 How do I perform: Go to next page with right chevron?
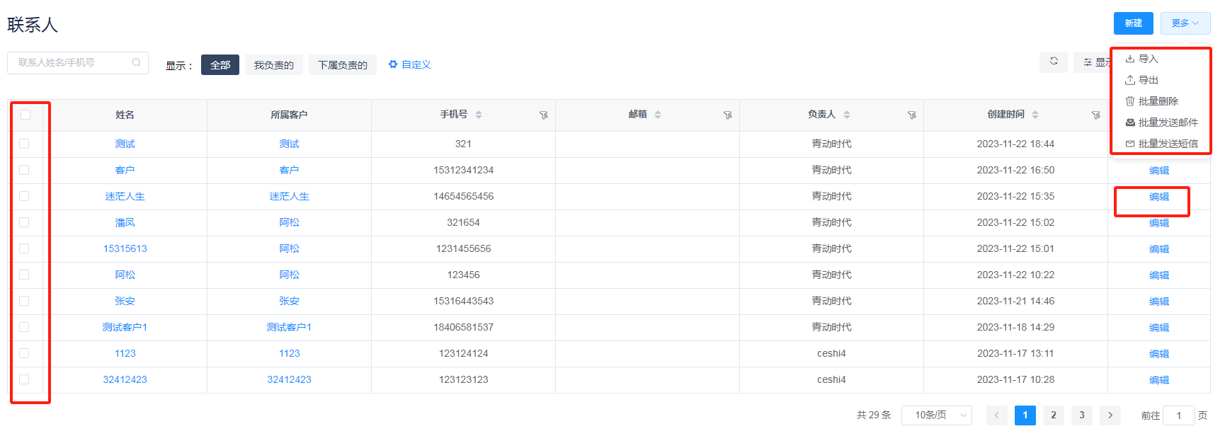pyautogui.click(x=1110, y=415)
